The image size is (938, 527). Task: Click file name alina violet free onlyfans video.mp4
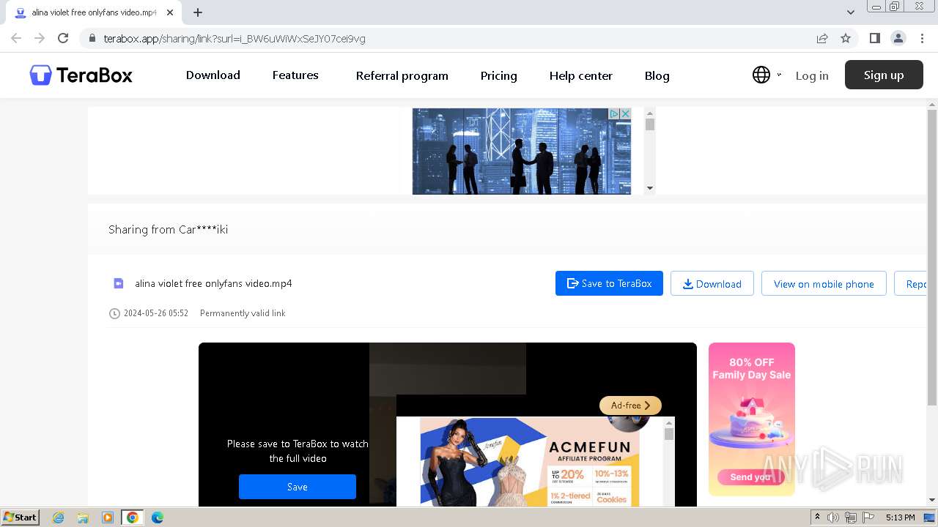[x=213, y=283]
